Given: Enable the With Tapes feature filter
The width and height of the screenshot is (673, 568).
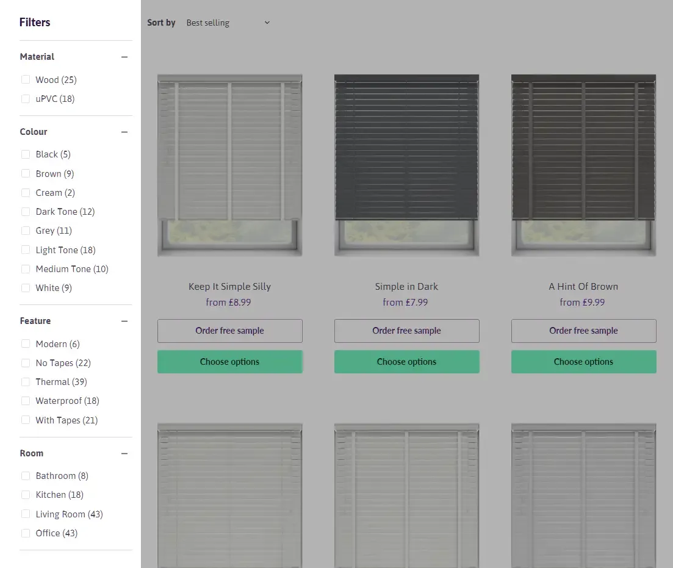Looking at the screenshot, I should pyautogui.click(x=26, y=420).
